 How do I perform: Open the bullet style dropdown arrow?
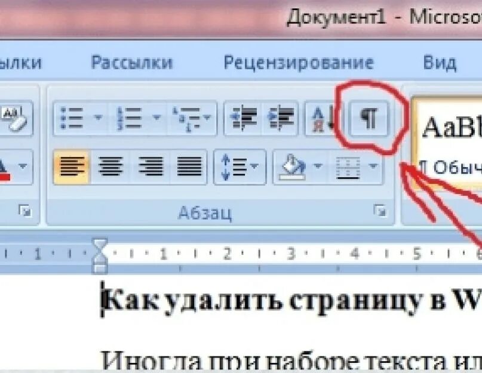coord(98,118)
